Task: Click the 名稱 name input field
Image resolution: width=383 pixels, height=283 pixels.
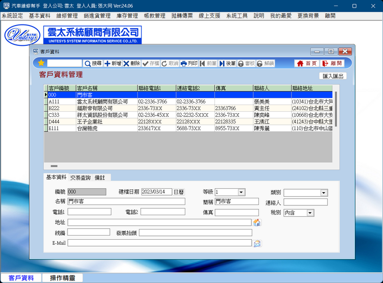Action: 126,201
